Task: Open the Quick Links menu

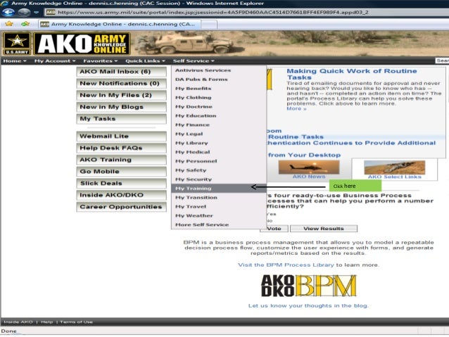Action: coord(145,61)
